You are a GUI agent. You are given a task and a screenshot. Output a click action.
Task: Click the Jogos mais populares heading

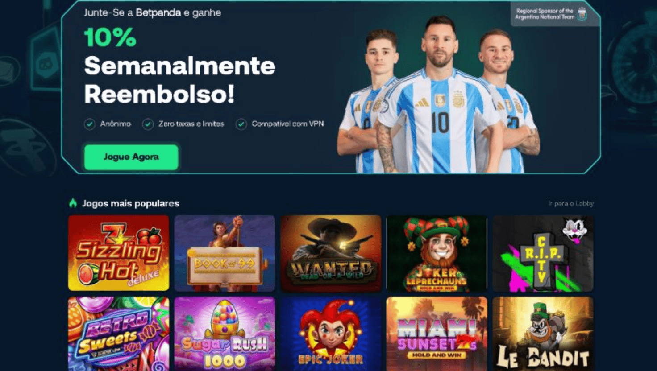coord(131,203)
